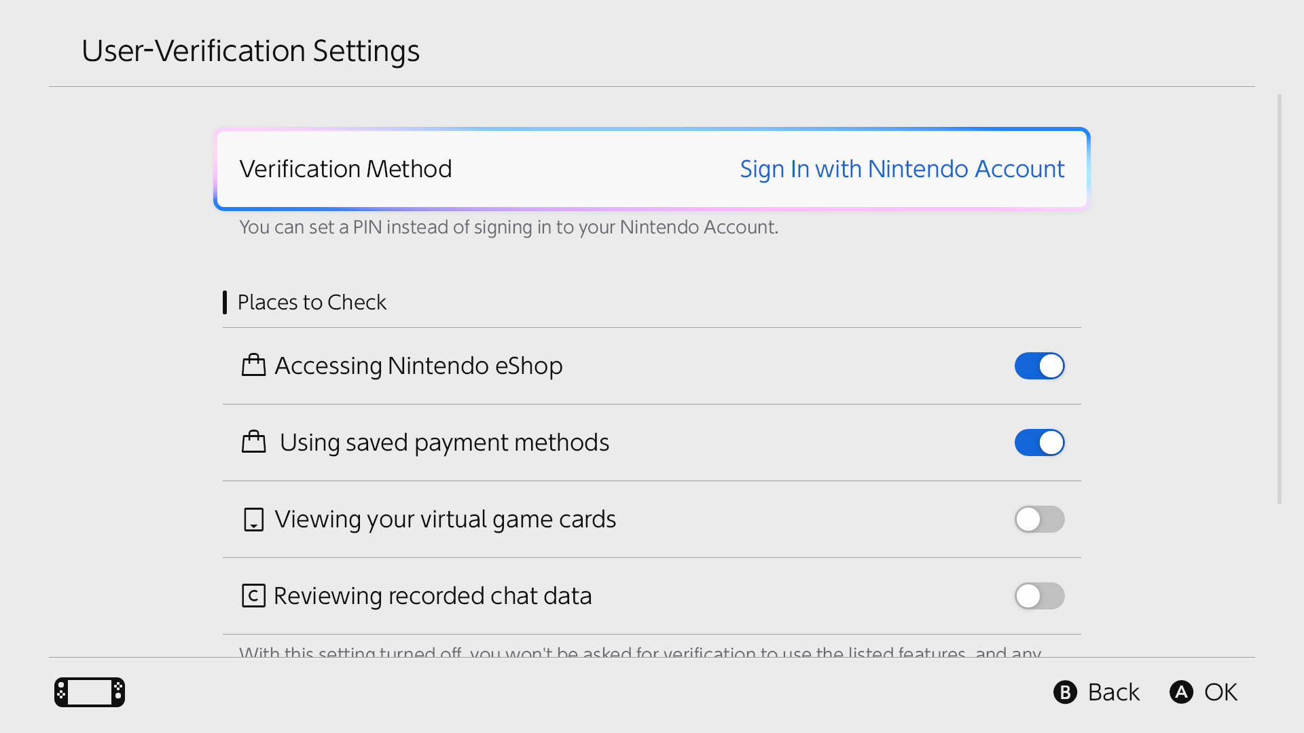Turn off Using saved payment methods verification
The width and height of the screenshot is (1304, 733).
click(x=1039, y=442)
